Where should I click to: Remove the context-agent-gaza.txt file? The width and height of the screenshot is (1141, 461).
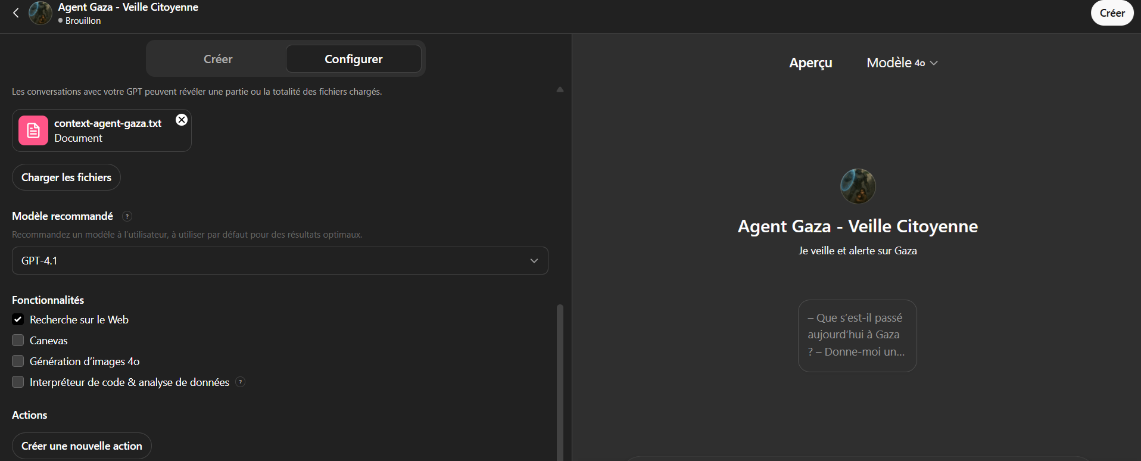click(x=182, y=120)
